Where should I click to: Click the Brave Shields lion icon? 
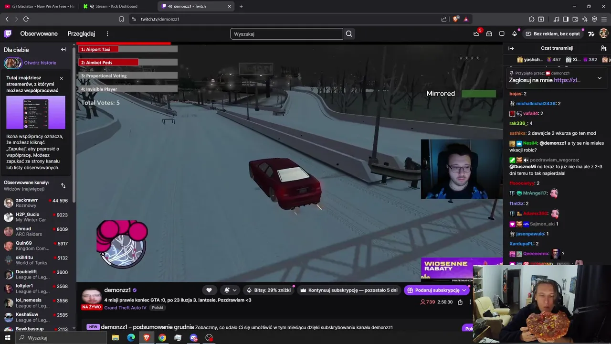(456, 19)
